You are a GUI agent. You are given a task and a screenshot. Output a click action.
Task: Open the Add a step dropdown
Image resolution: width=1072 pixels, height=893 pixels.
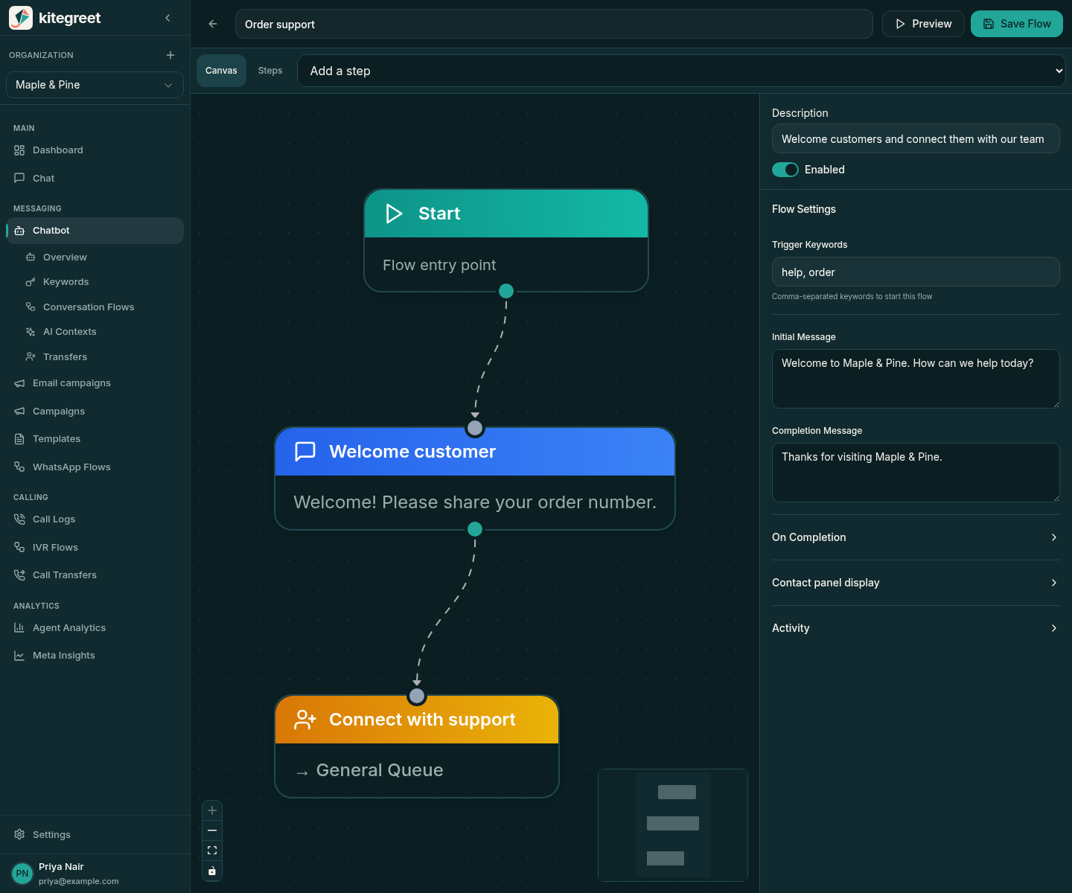point(681,71)
